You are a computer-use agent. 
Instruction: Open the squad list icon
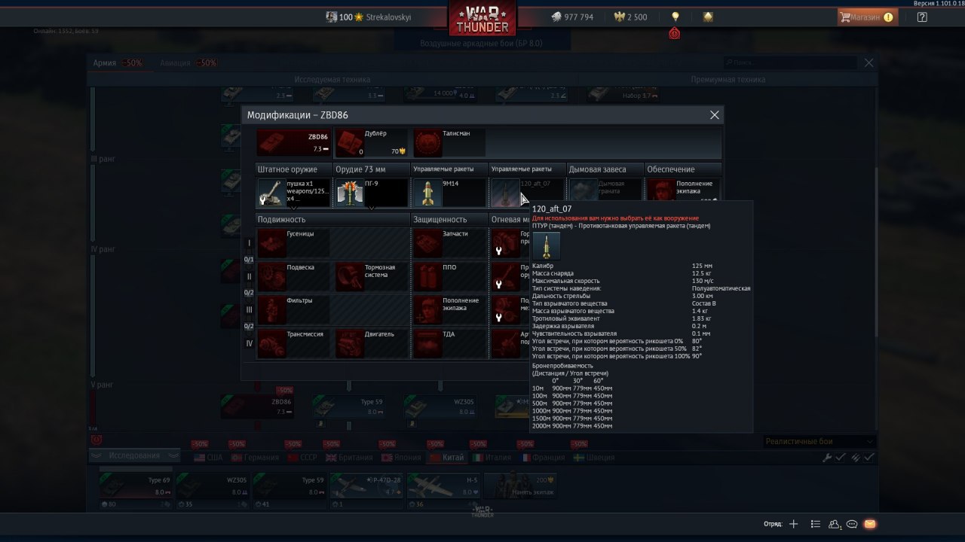click(815, 524)
